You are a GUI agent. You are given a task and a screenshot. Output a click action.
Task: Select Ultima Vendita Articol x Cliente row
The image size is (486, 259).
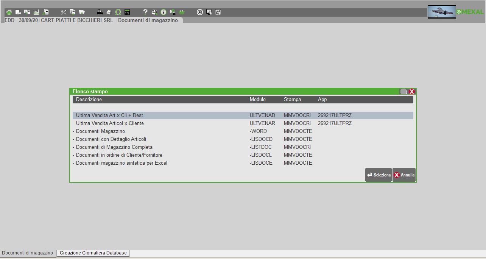[110, 123]
